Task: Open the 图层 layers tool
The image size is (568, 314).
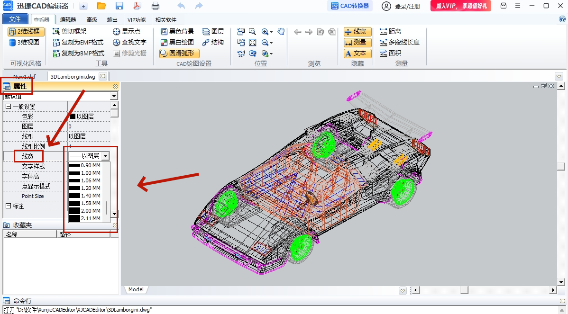Action: tap(213, 31)
